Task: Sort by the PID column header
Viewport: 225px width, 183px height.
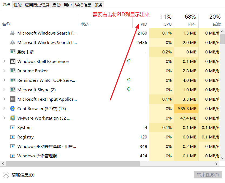Action: [x=141, y=21]
